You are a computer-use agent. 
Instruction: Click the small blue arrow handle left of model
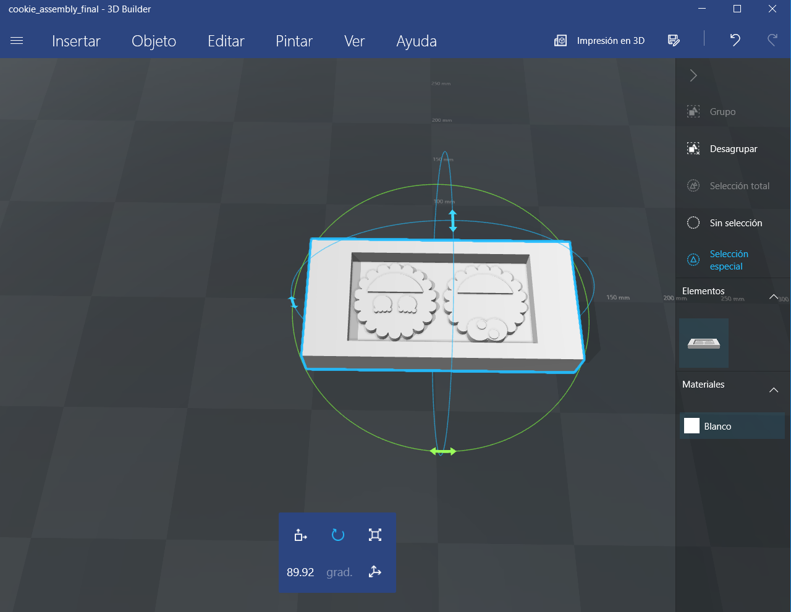pos(294,302)
